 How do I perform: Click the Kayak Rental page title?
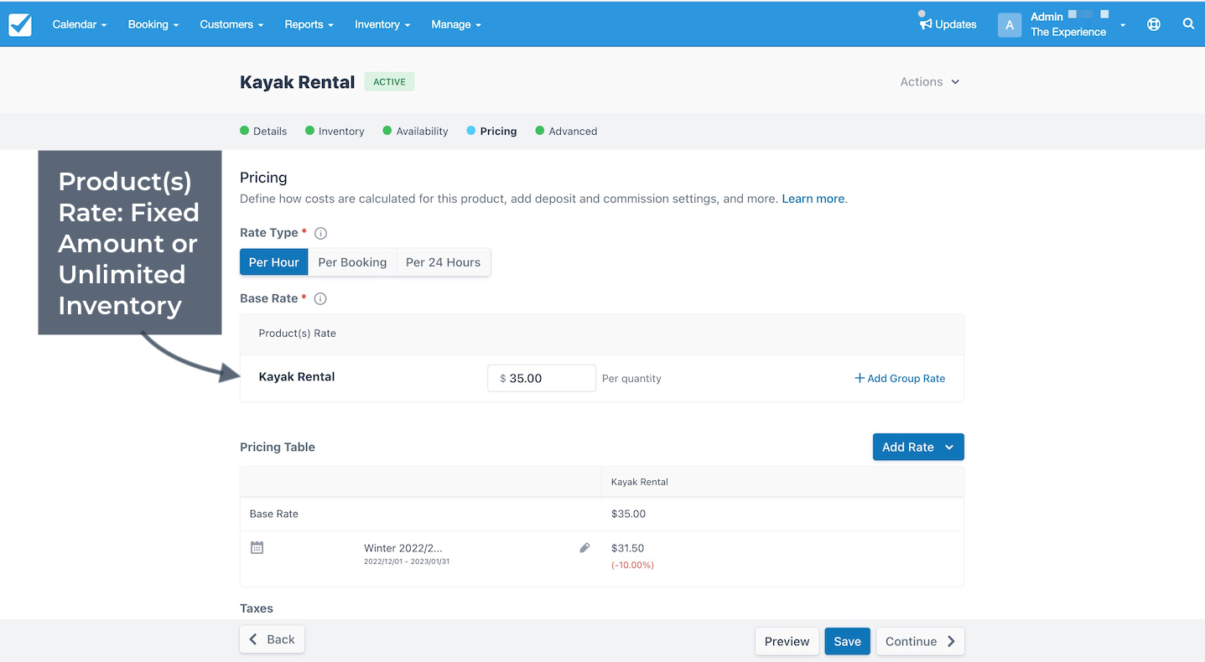[x=297, y=82]
